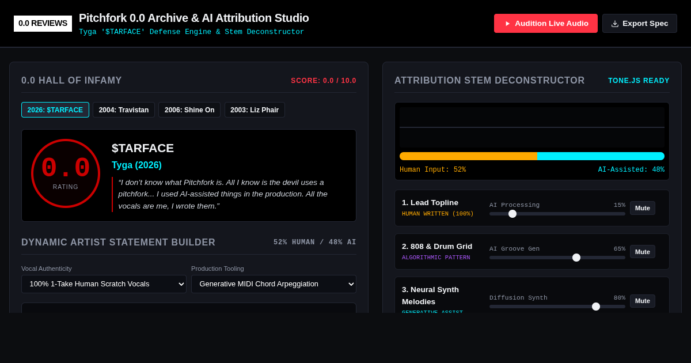Click the Export Spec button
Image resolution: width=691 pixels, height=363 pixels.
tap(640, 24)
